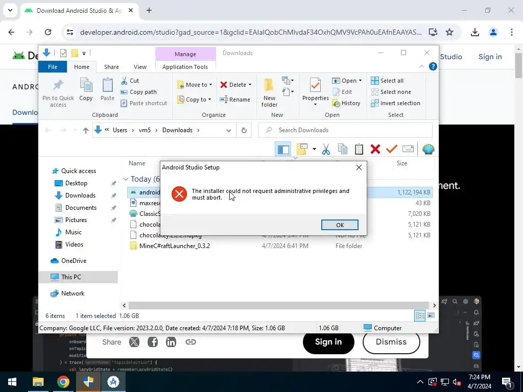Click the Copy button in Clipboard group

point(86,89)
